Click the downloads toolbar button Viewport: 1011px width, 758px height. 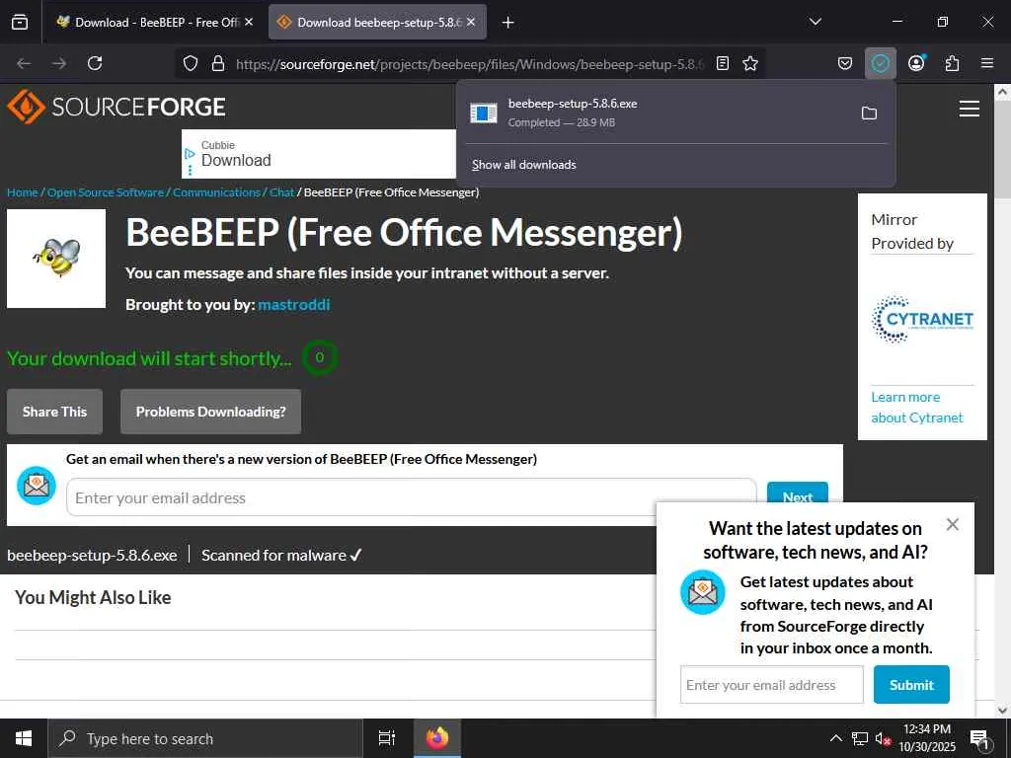880,63
